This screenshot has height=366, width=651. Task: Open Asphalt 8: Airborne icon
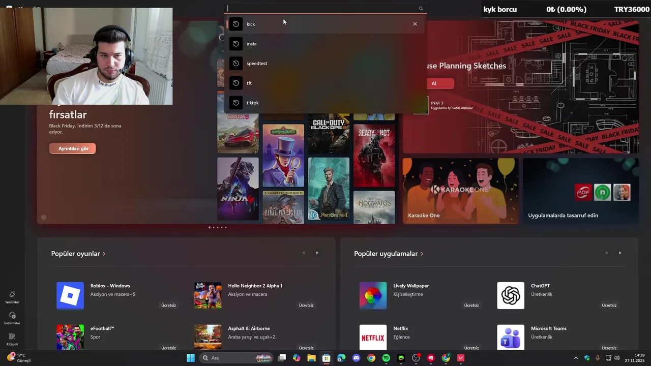[x=208, y=337]
